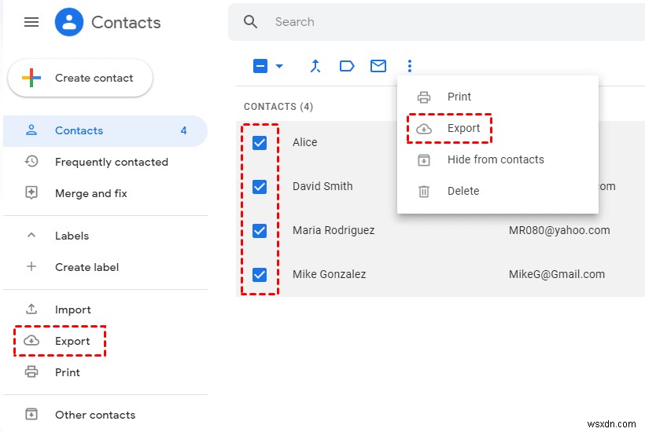Screen dimensions: 645x432
Task: Open the hamburger main menu
Action: point(31,22)
